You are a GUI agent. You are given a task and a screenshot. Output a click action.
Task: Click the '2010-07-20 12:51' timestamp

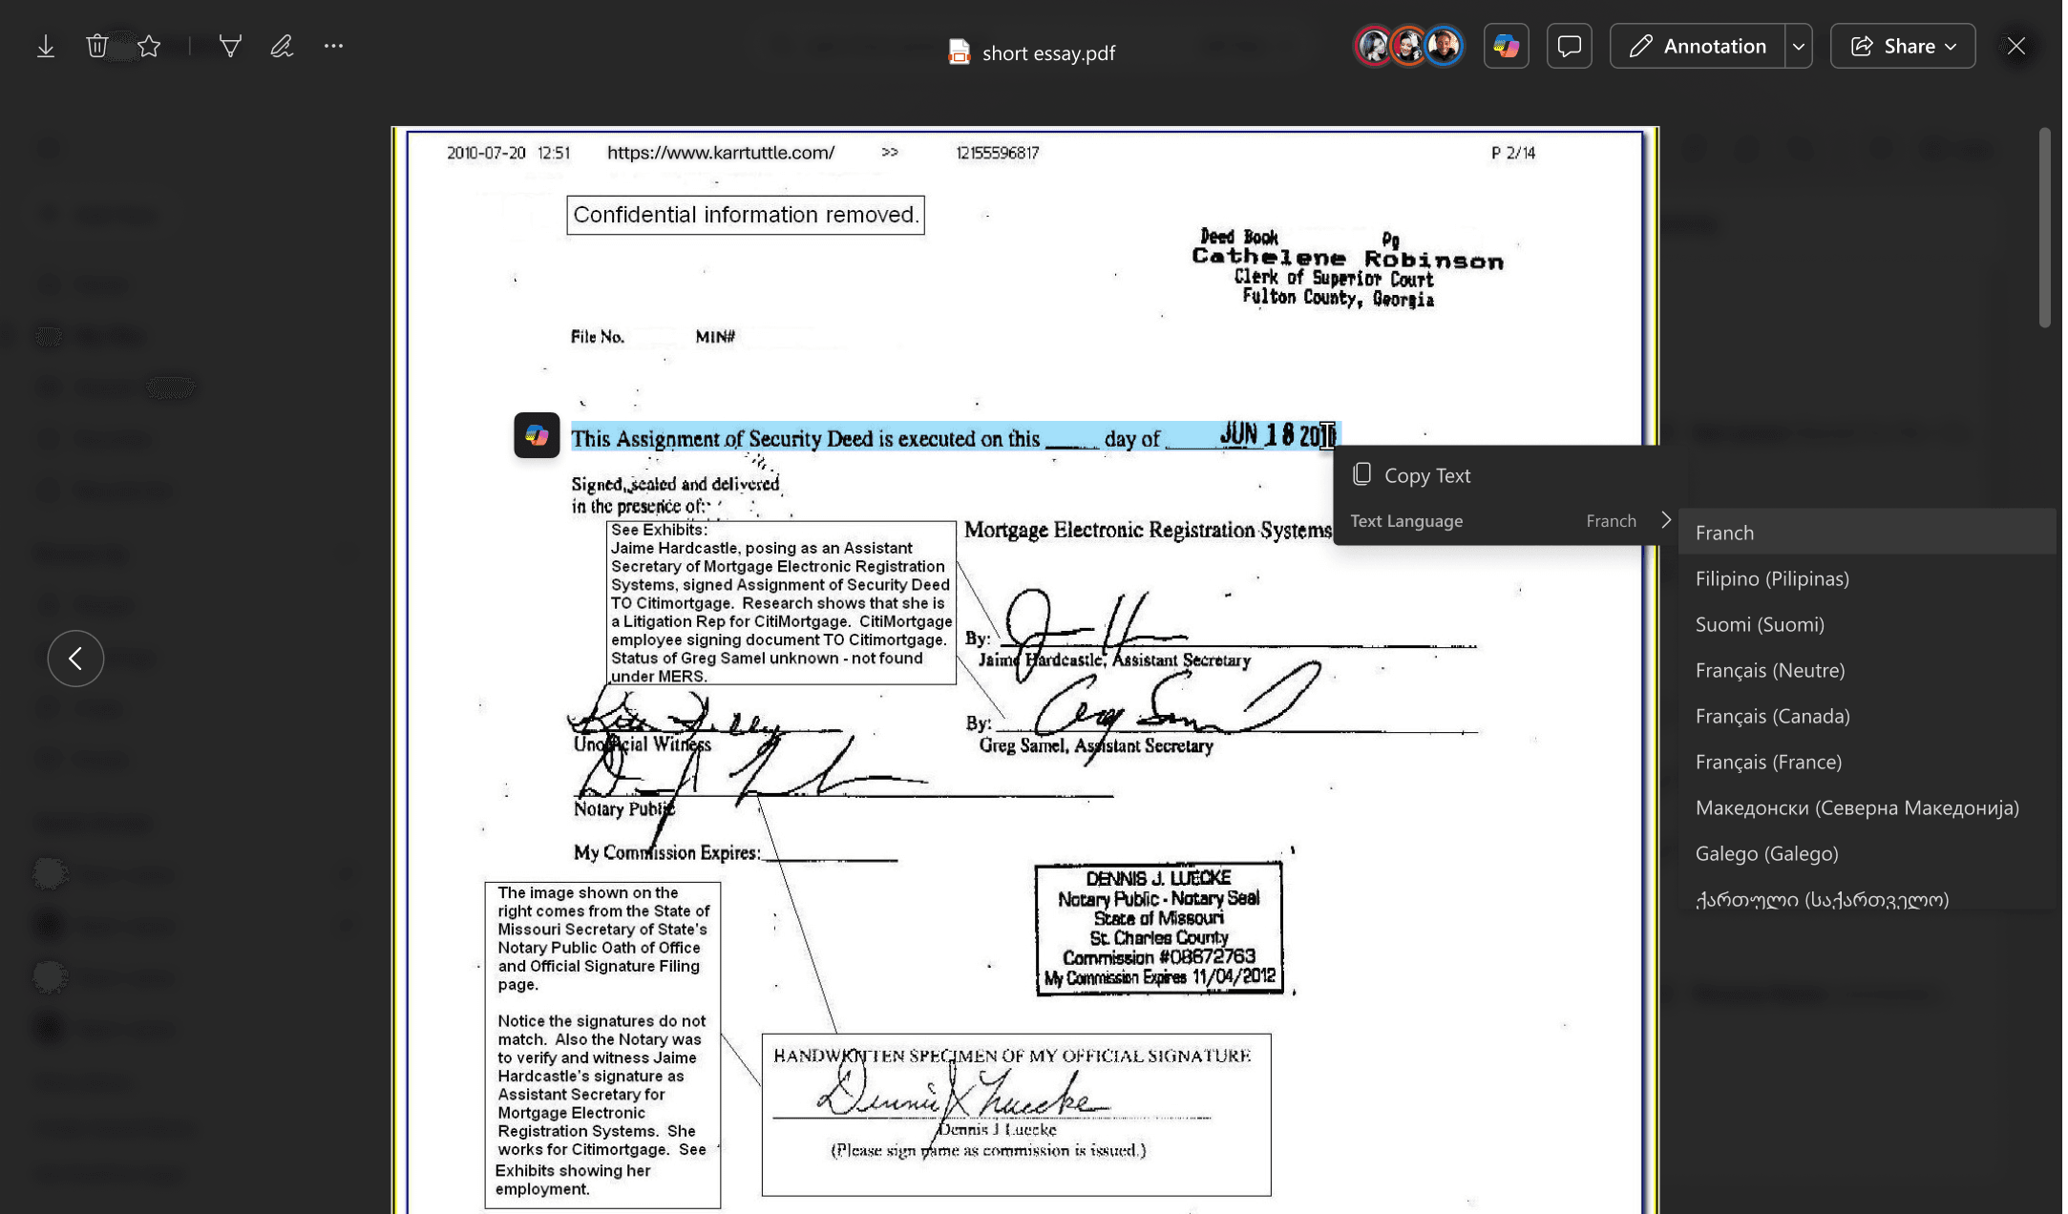509,153
